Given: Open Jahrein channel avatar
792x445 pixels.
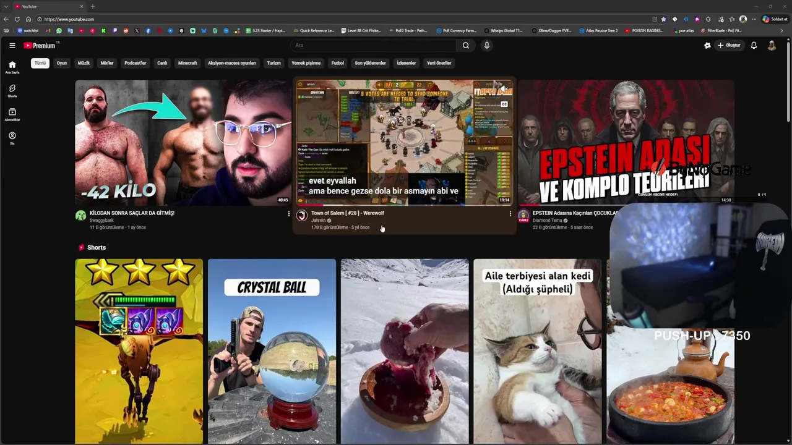Looking at the screenshot, I should click(x=302, y=216).
